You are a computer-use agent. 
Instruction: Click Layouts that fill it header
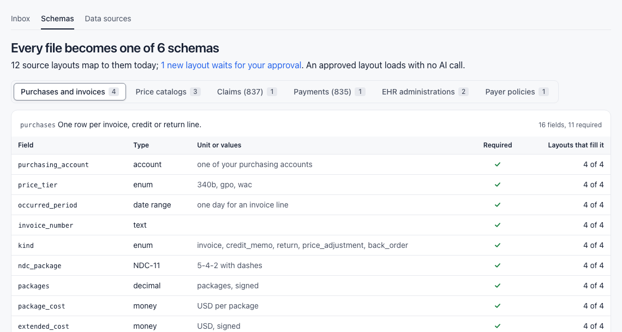[x=576, y=145]
